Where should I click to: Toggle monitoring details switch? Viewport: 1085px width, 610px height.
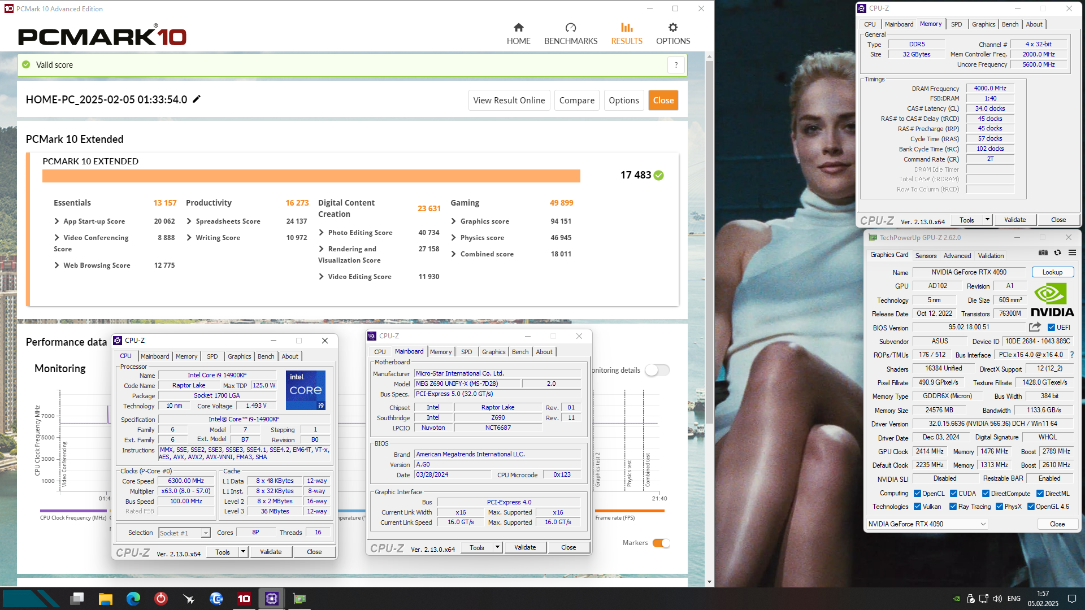coord(657,370)
